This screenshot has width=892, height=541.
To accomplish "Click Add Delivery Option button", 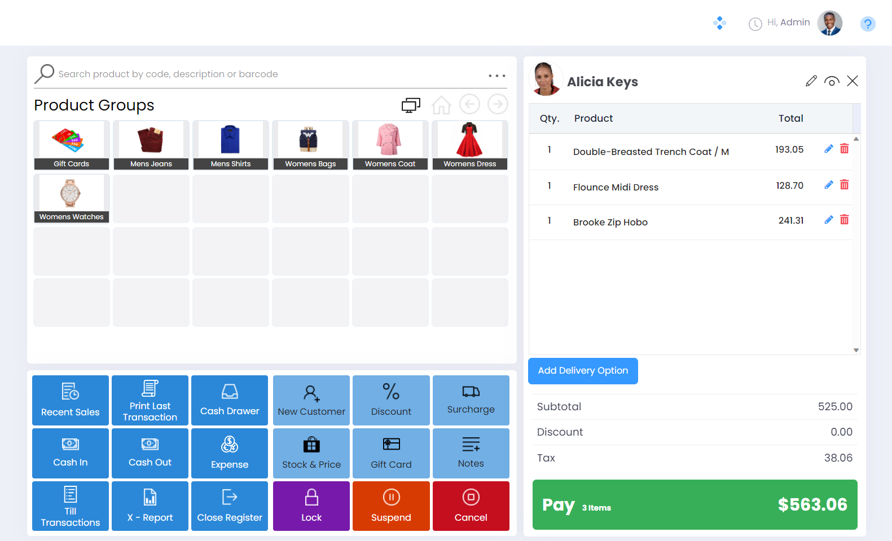I will click(583, 371).
